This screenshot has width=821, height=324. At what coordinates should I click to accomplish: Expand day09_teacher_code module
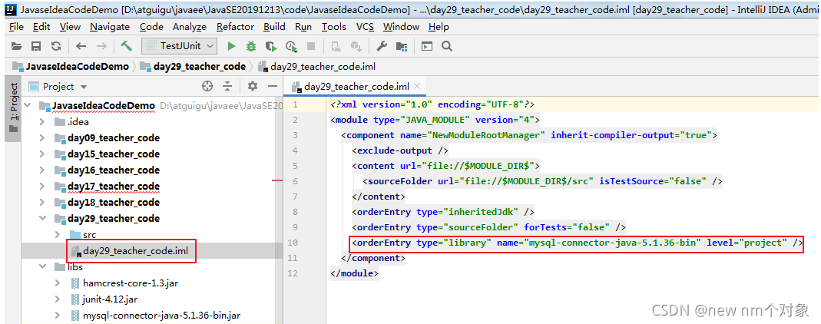42,138
